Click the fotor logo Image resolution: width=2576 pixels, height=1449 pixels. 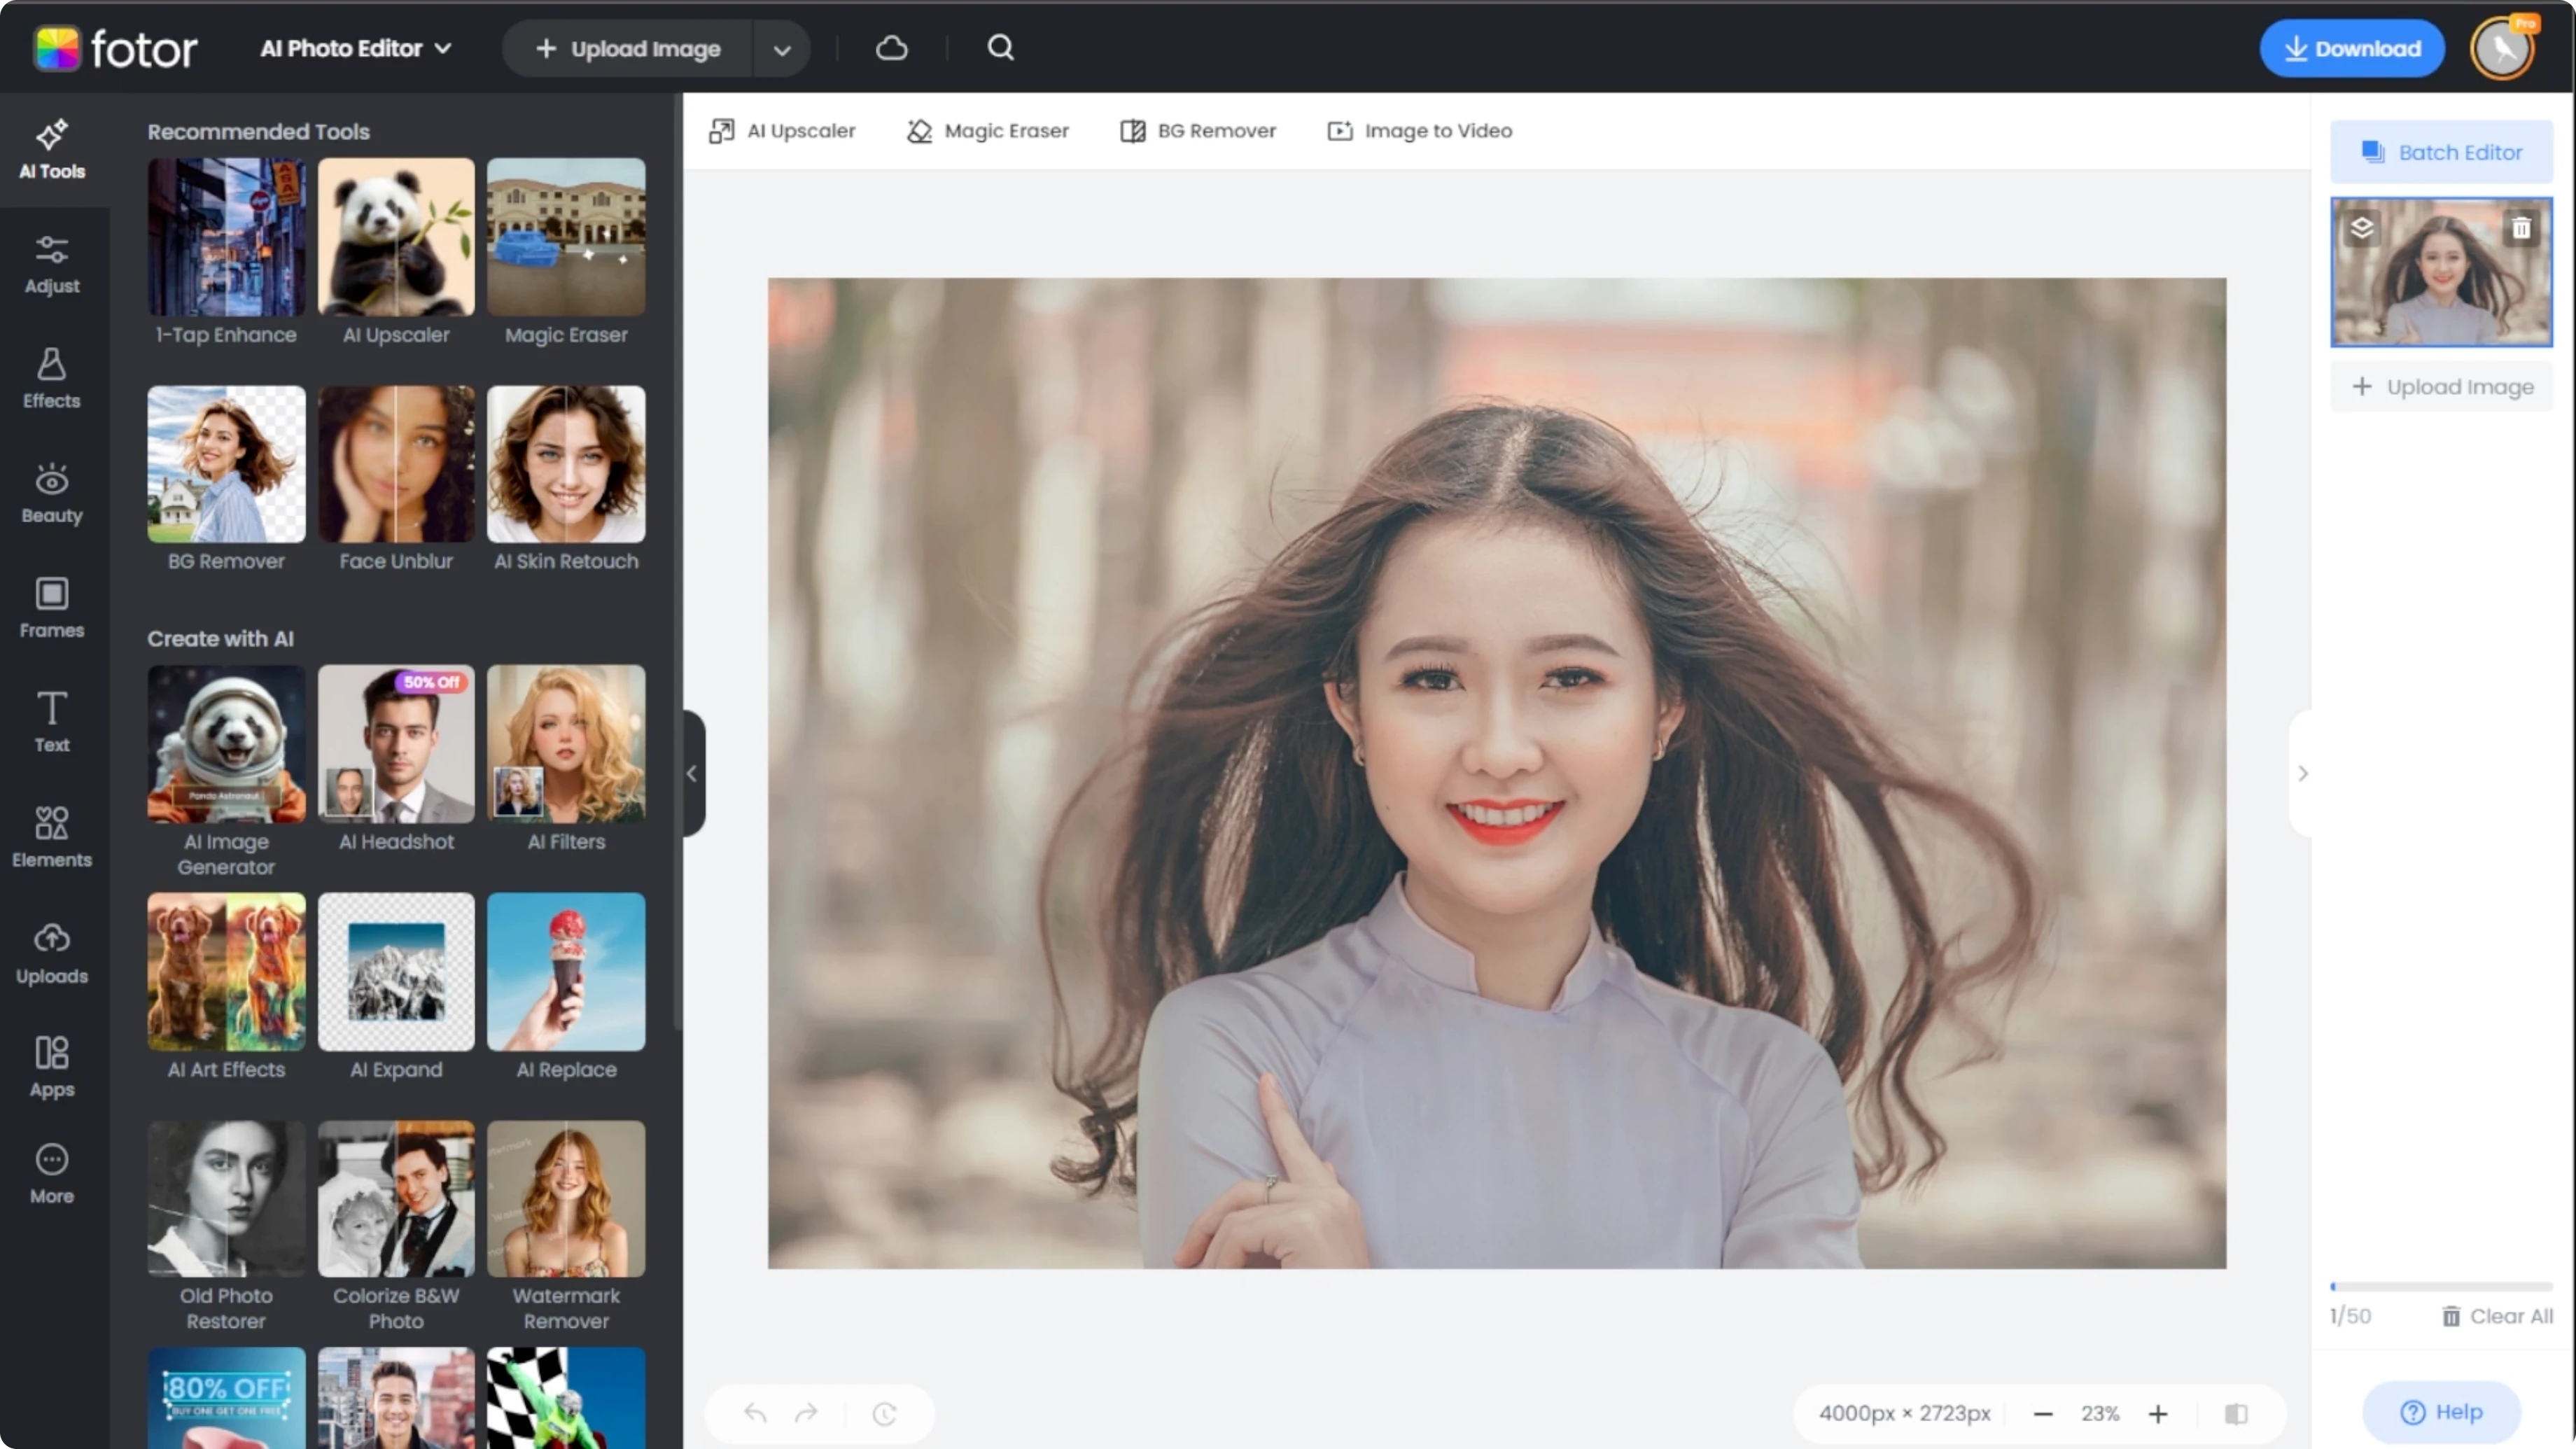tap(115, 48)
